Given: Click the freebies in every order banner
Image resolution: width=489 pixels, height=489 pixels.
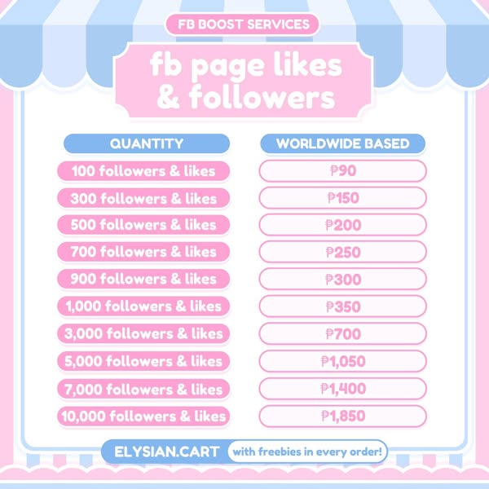Looking at the screenshot, I should point(307,451).
